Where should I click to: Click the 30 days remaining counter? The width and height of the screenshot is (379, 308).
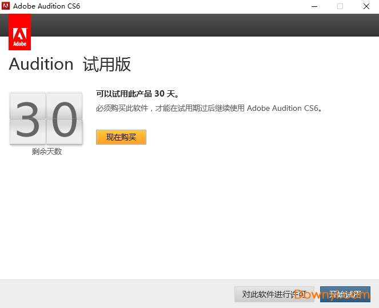[x=46, y=118]
